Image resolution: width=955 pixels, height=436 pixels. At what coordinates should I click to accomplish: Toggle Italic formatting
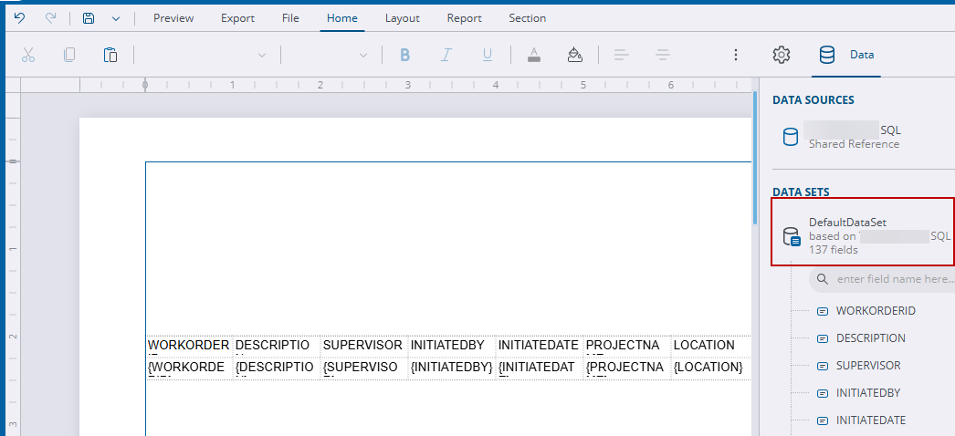pos(446,55)
